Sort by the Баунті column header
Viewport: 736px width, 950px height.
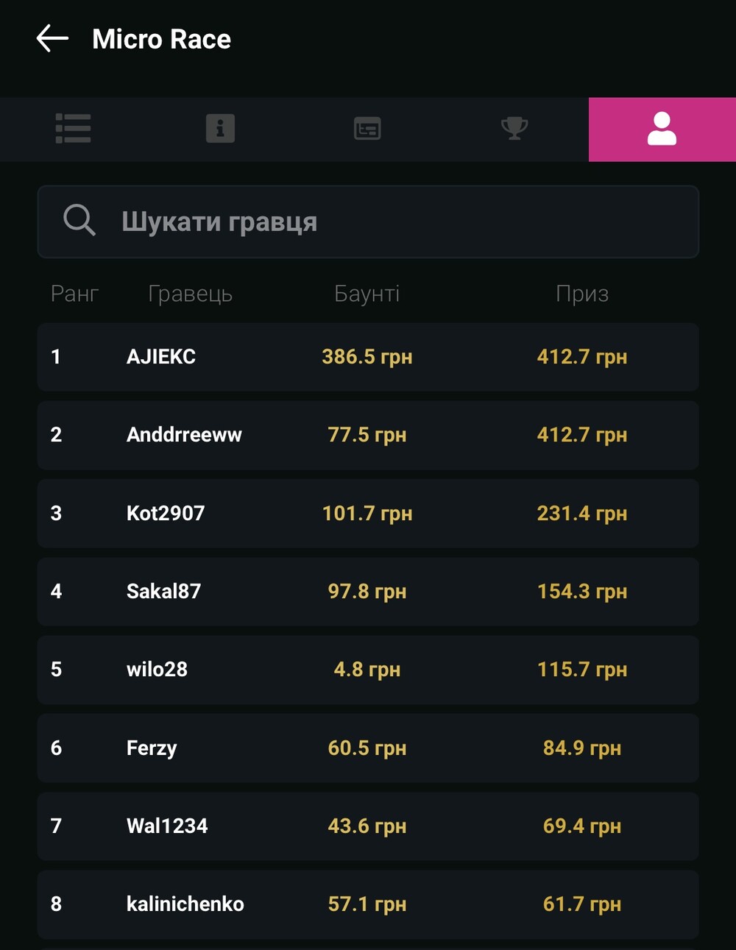pos(367,294)
